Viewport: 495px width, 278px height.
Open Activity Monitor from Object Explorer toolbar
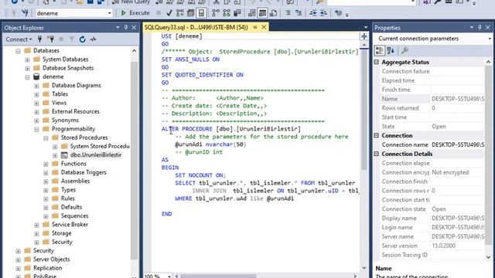[x=93, y=39]
